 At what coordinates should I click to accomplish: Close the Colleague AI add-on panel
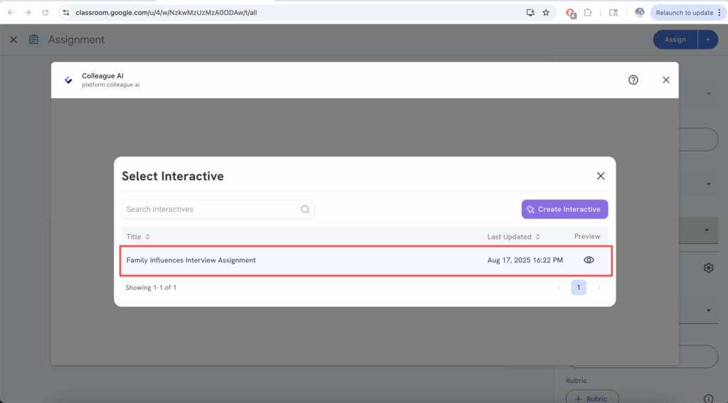pyautogui.click(x=665, y=80)
